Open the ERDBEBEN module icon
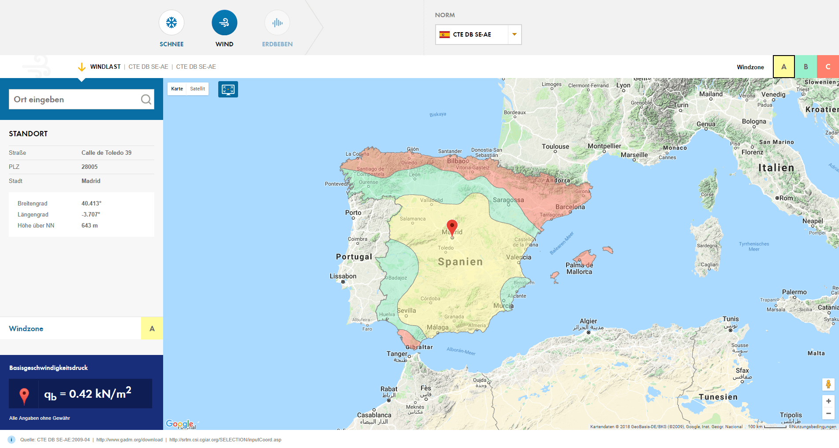Image resolution: width=839 pixels, height=448 pixels. tap(277, 22)
